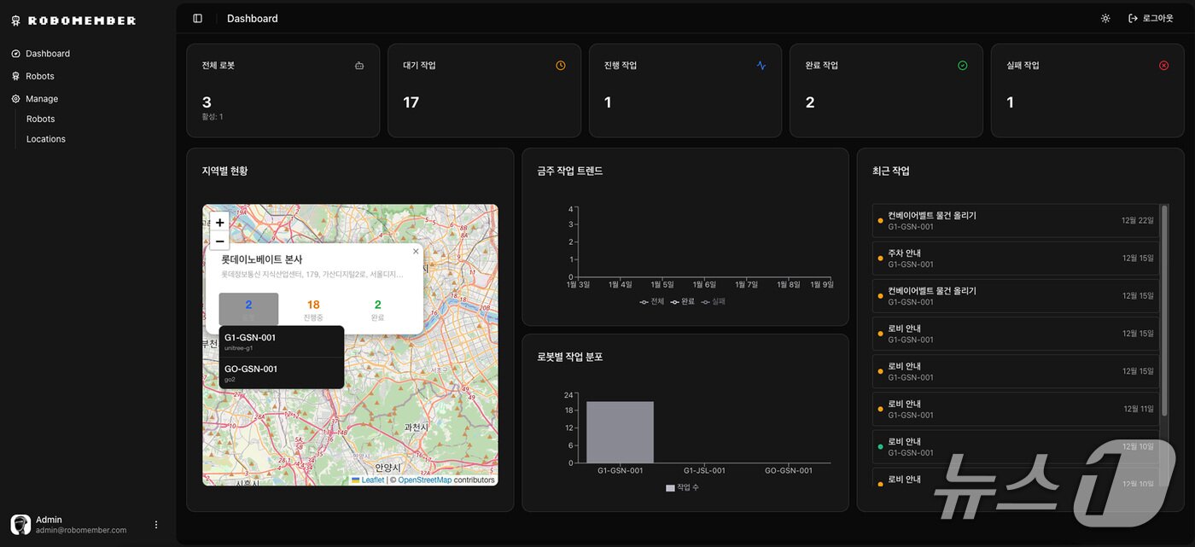This screenshot has height=547, width=1195.
Task: Open Admin user options menu
Action: [156, 525]
